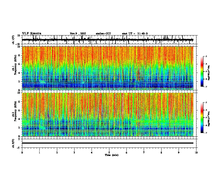The image size is (221, 171).
Task: Click the "6" kHz tick of ch.1 spectrogram
Action: point(19,64)
